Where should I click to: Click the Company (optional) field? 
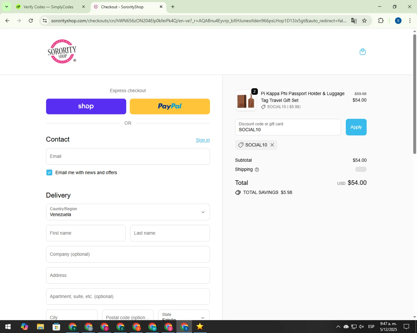128,254
